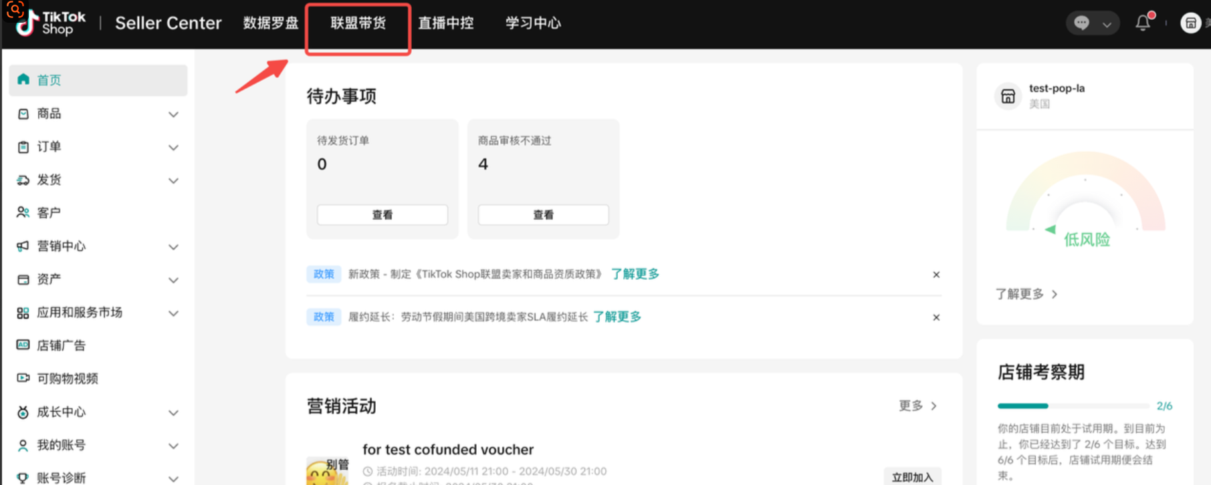Click the 2/6 progress value
The image size is (1211, 485).
[x=1164, y=406]
